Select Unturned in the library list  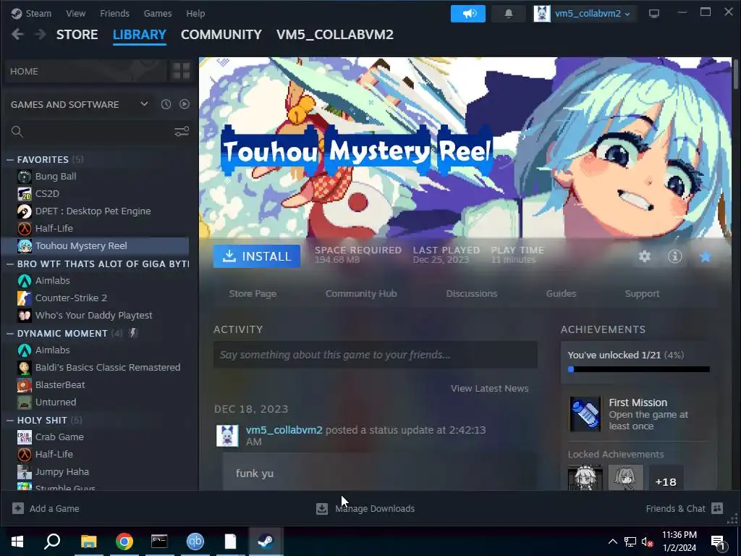(x=56, y=403)
